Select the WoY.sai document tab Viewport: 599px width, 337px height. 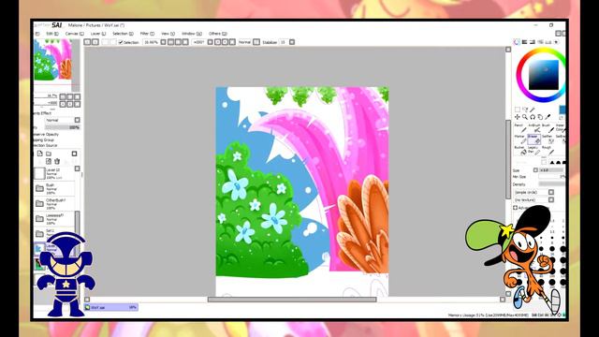pos(111,307)
